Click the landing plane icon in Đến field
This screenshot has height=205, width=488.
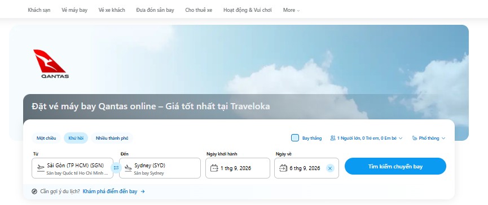(x=128, y=168)
